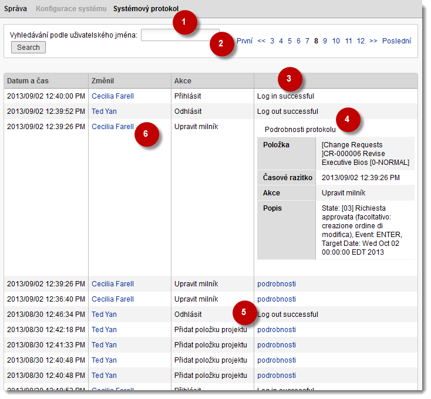431x399 pixels.
Task: Open page 12 of the log
Action: (361, 41)
